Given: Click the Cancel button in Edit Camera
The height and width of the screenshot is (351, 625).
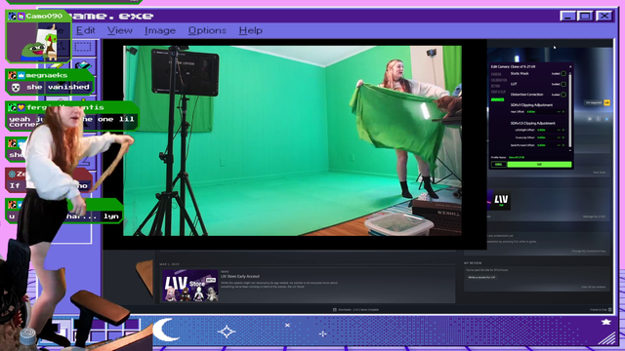Looking at the screenshot, I should pyautogui.click(x=499, y=165).
